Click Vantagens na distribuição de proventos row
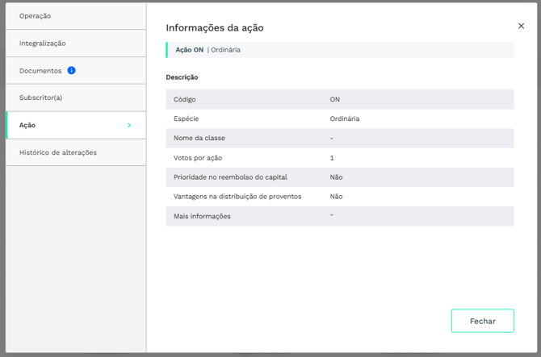Screen dimensions: 541x357 tap(339, 197)
